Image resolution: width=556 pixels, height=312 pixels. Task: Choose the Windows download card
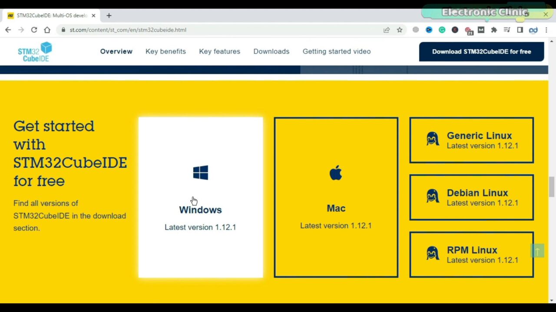(x=201, y=197)
